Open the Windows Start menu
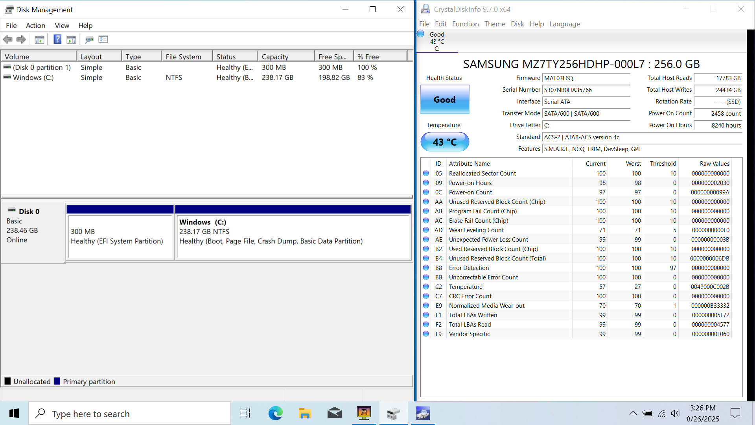 pos(14,413)
